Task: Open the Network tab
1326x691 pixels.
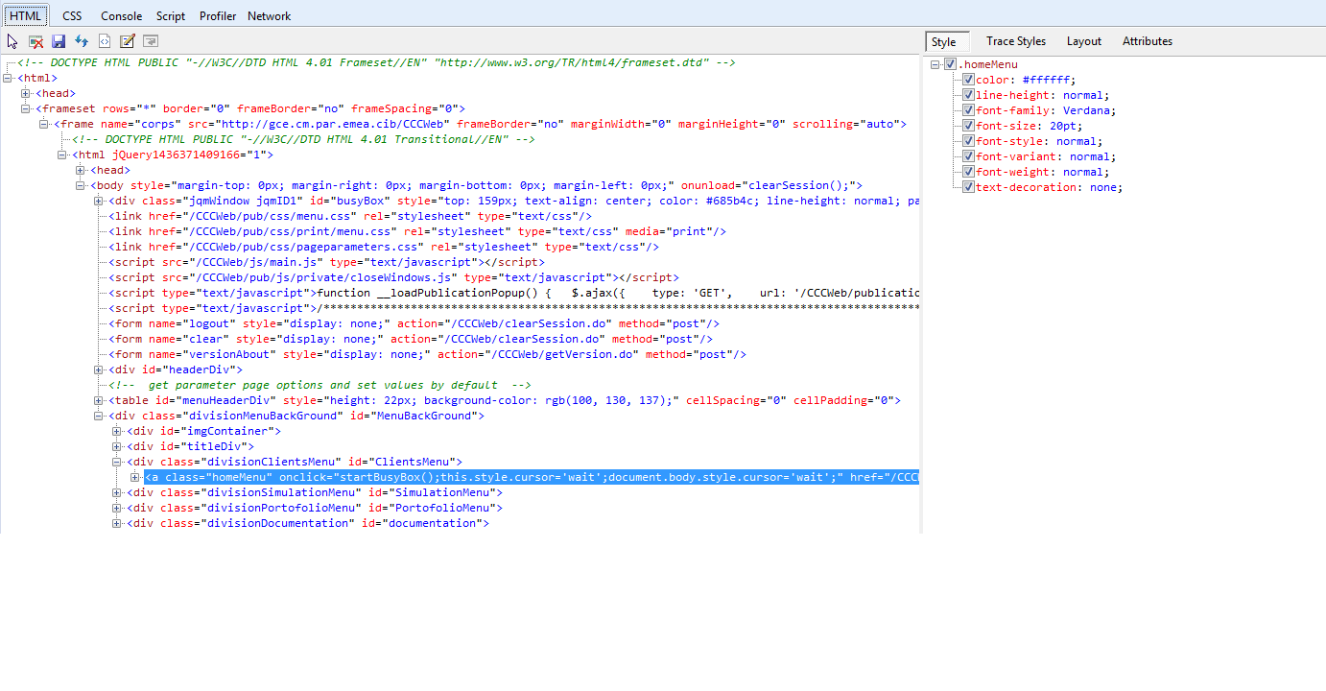Action: pyautogui.click(x=270, y=15)
